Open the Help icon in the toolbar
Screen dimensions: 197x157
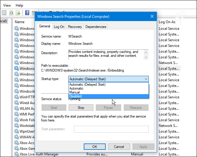point(27,13)
